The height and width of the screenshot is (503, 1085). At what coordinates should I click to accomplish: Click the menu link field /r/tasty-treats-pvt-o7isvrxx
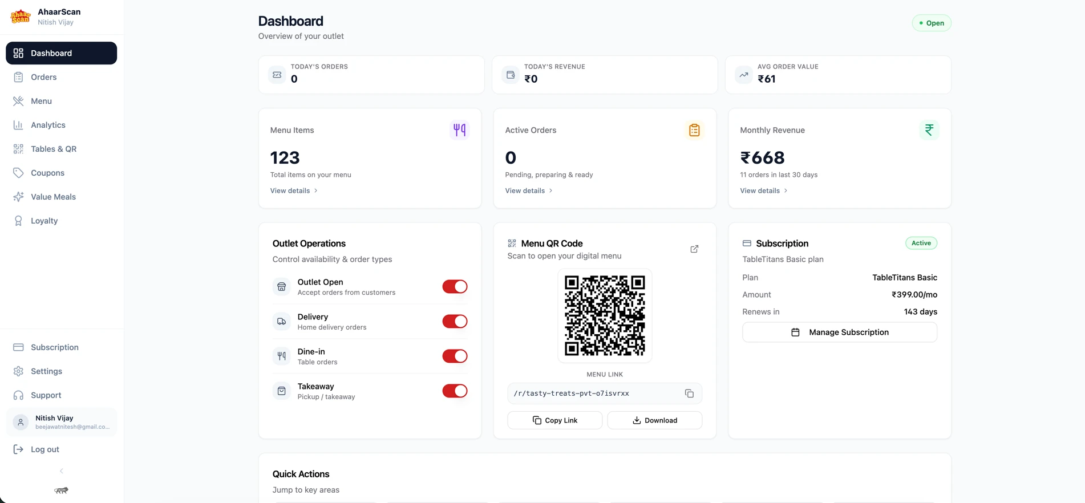click(x=605, y=394)
